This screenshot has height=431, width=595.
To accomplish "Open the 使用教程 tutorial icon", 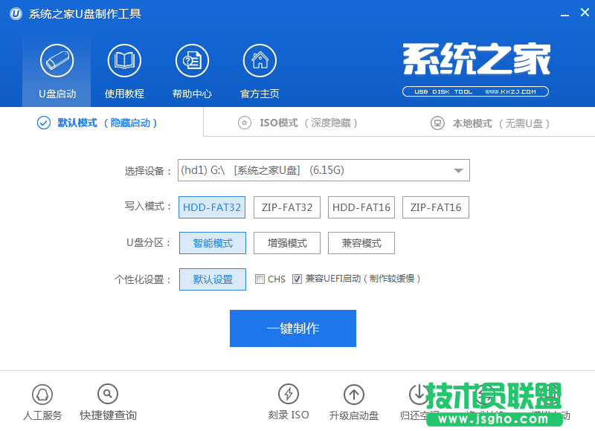I will click(123, 69).
